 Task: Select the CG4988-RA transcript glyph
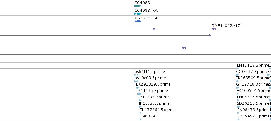(138, 14)
